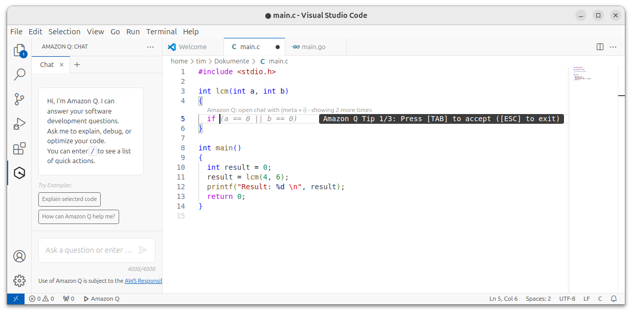Change encoding via UTF-8 status item
This screenshot has width=632, height=313.
click(x=567, y=299)
